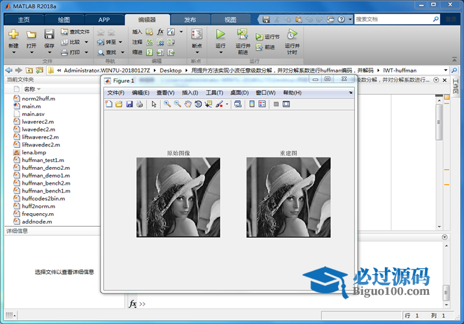Screen dimensions: 464x324
Task: Click the Find Files (查找文件) button
Action: pyautogui.click(x=75, y=31)
